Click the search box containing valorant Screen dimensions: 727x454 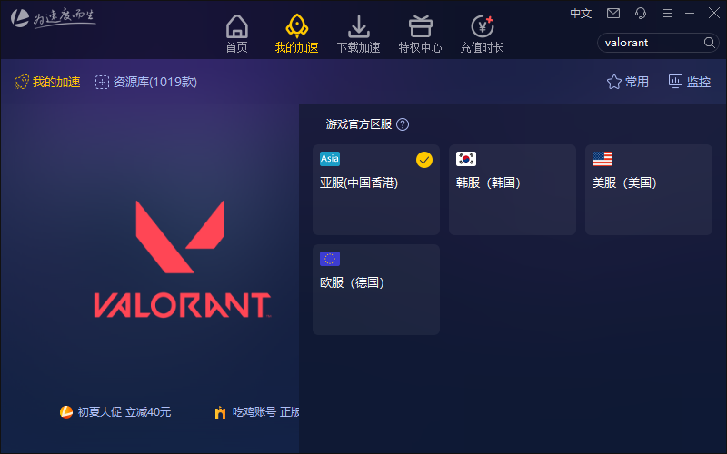[658, 43]
